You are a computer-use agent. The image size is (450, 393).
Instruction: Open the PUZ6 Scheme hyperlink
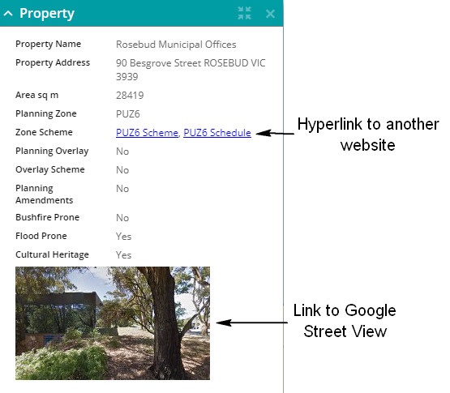click(x=148, y=133)
